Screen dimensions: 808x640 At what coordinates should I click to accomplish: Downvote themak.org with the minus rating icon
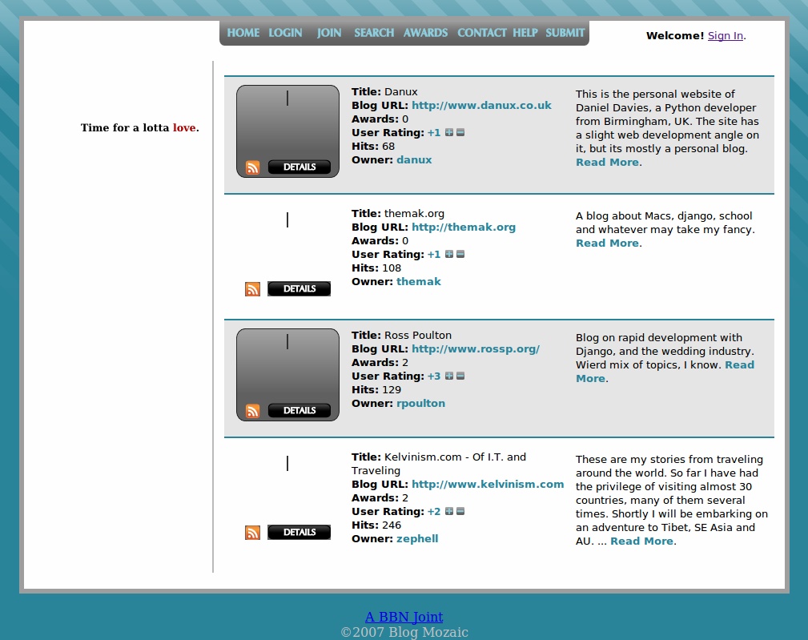coord(460,255)
